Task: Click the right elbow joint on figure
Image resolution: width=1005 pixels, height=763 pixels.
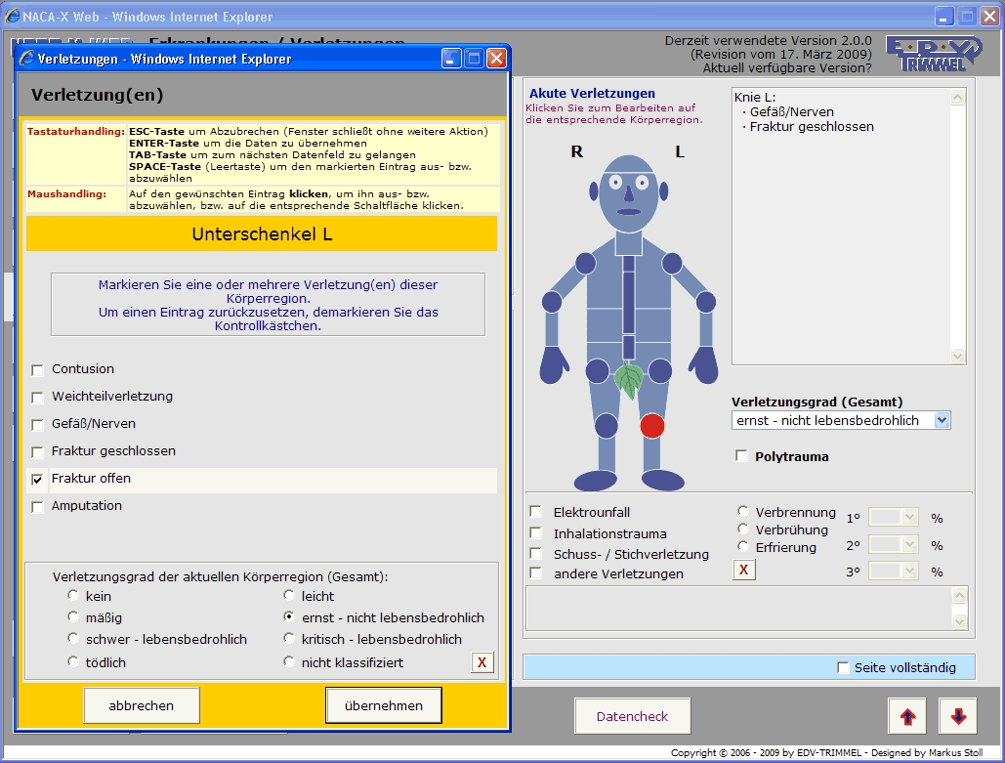Action: (552, 301)
